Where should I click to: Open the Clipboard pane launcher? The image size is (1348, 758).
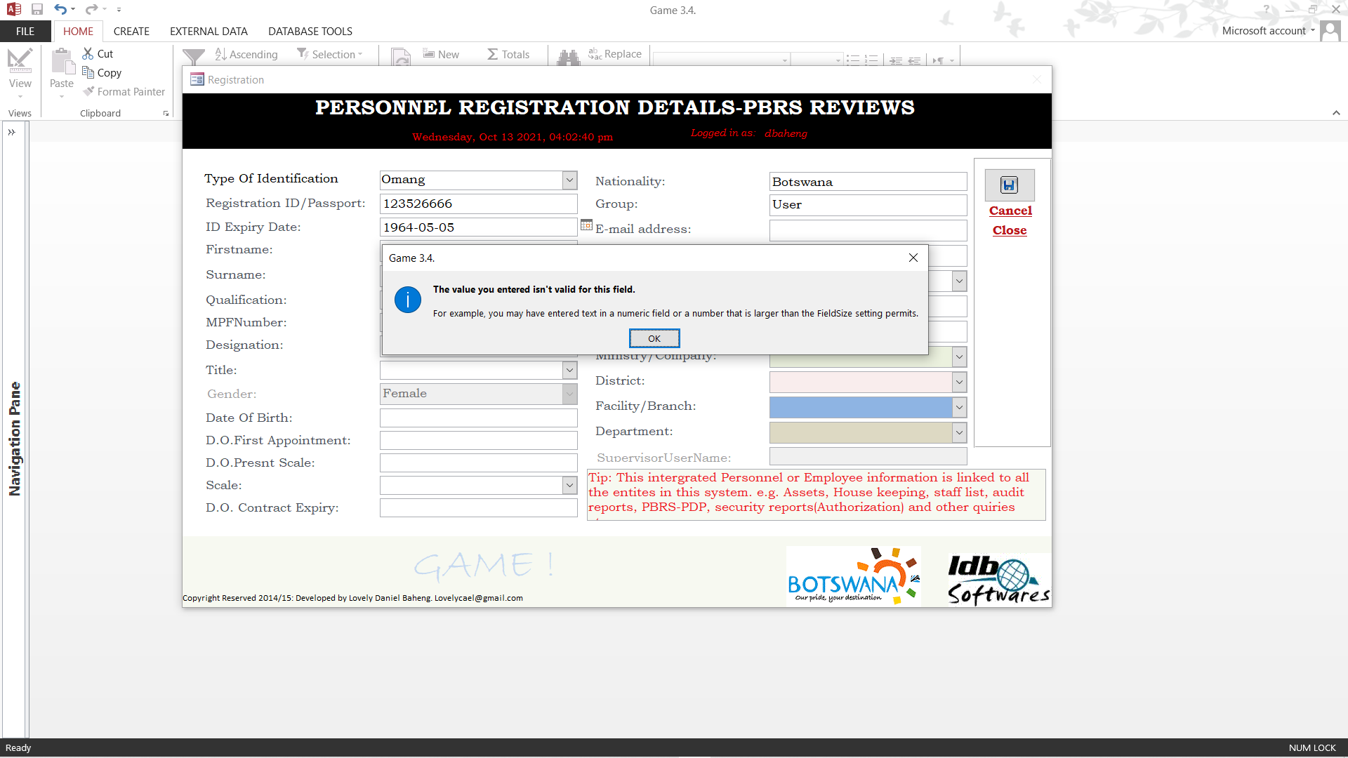166,114
